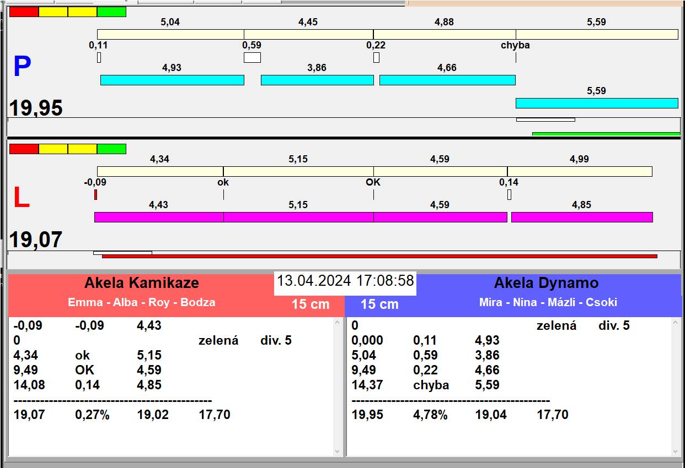The image size is (685, 468).
Task: Click "chyba" in the Dynamo results list
Action: click(431, 385)
